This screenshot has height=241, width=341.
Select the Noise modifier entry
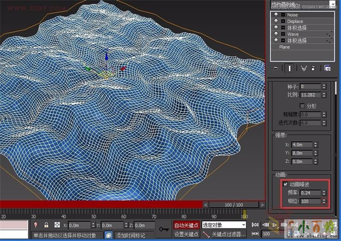point(293,15)
